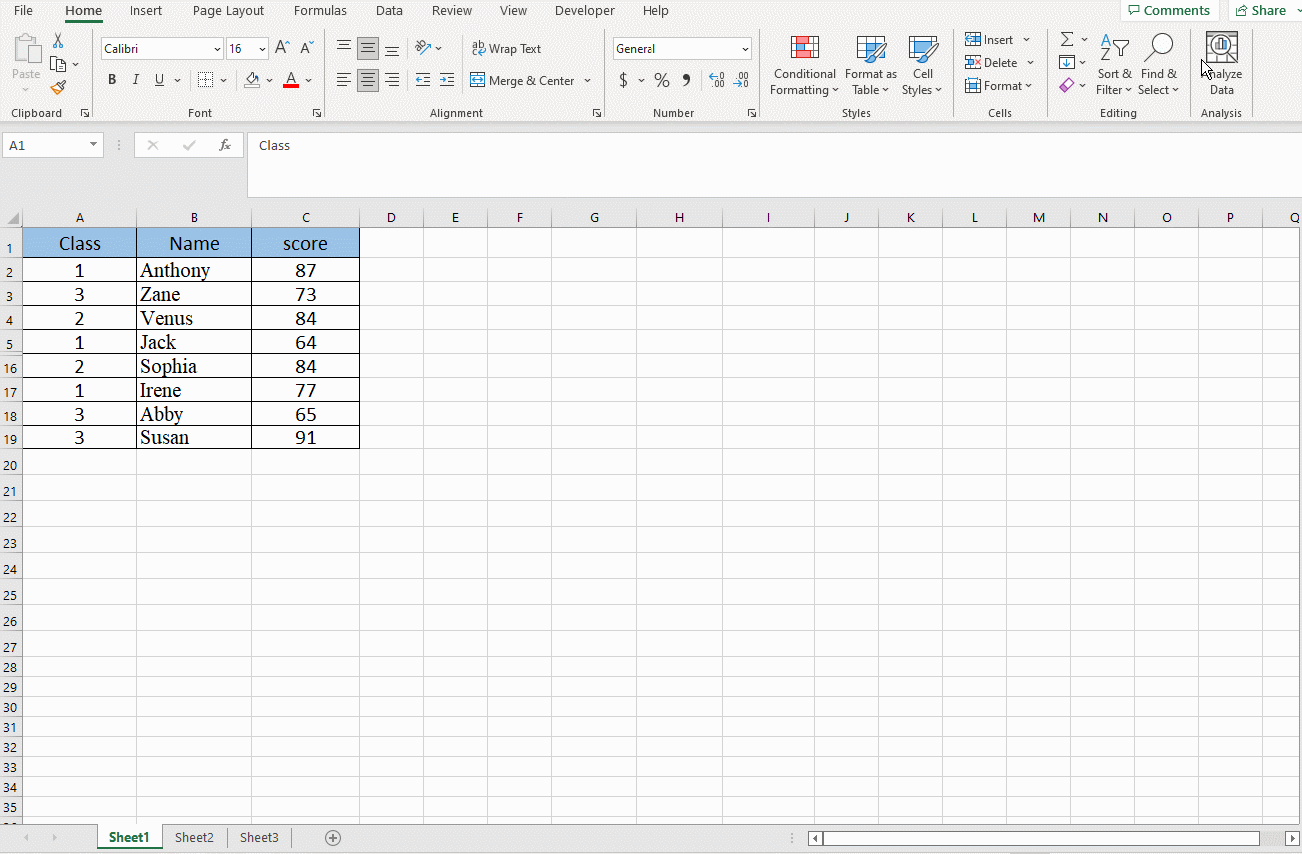
Task: Open the Number Format dropdown showing General
Action: (743, 48)
